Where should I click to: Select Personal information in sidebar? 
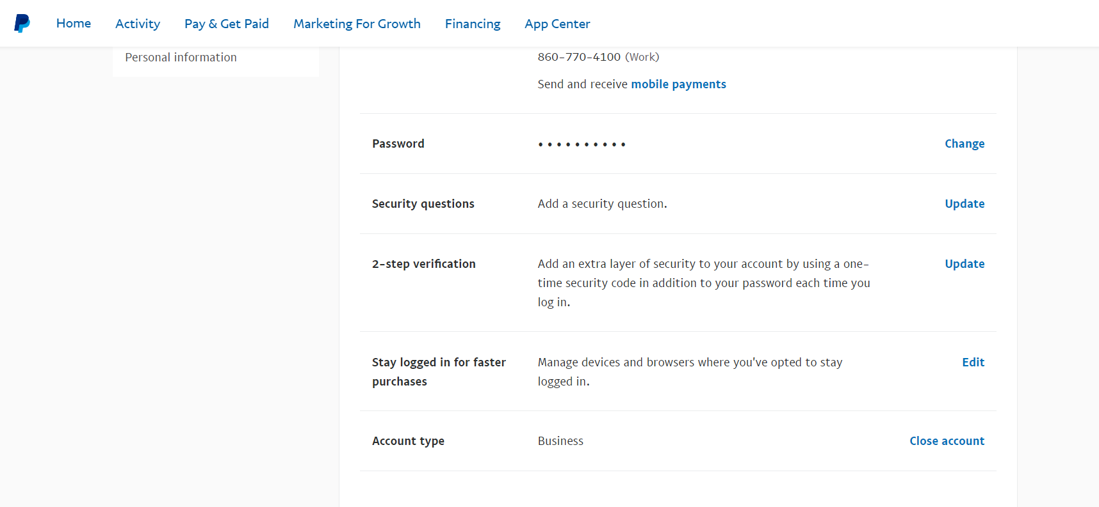[x=181, y=58]
